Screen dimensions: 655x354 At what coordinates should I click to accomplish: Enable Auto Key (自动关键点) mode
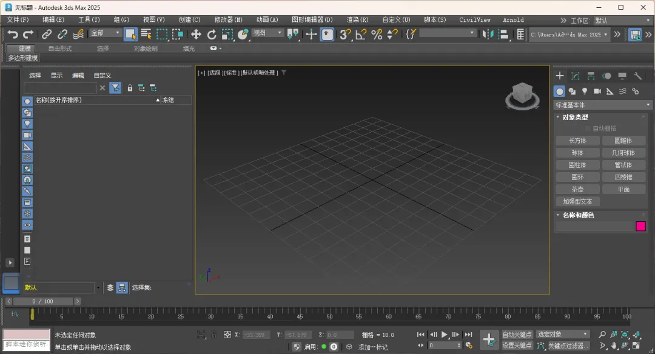[x=517, y=334]
